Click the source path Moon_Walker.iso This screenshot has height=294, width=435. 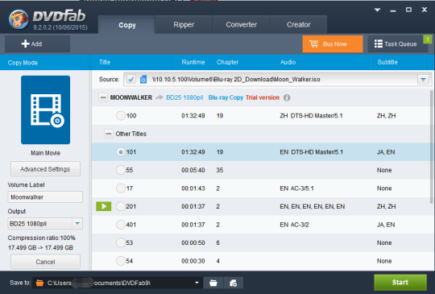236,80
